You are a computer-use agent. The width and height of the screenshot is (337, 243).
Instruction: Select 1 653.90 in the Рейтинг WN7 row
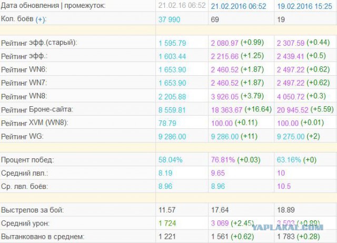coord(172,83)
